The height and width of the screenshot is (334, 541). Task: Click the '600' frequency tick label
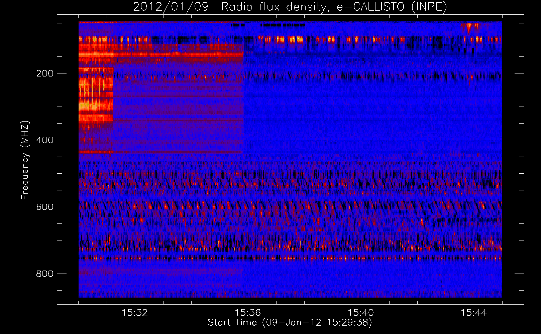pos(45,207)
